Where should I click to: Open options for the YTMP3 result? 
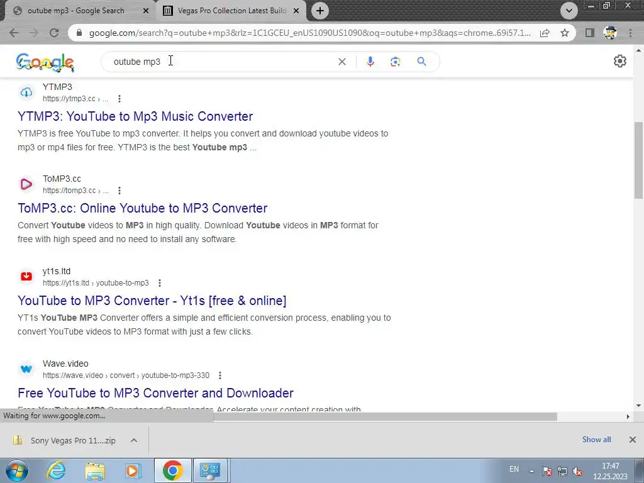pos(119,99)
